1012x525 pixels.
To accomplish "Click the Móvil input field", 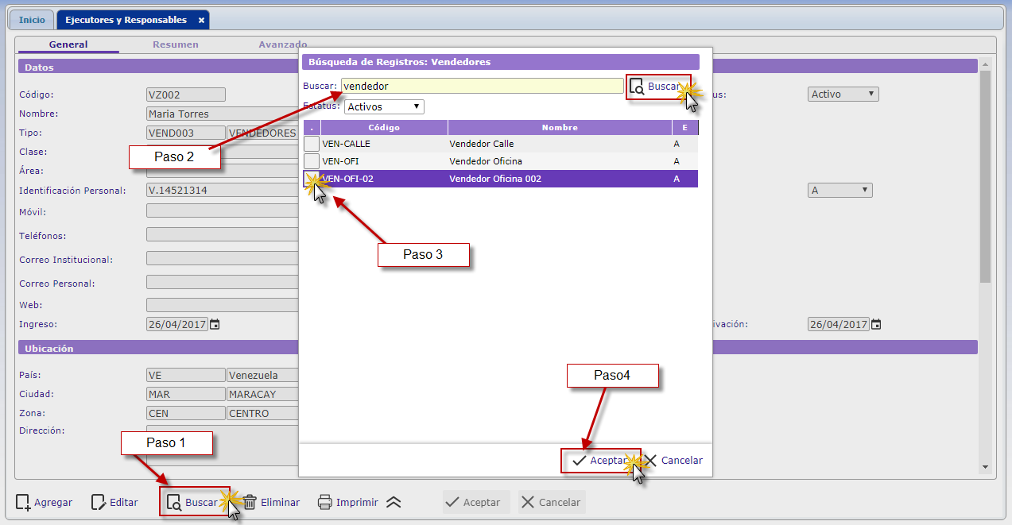I will pyautogui.click(x=223, y=212).
